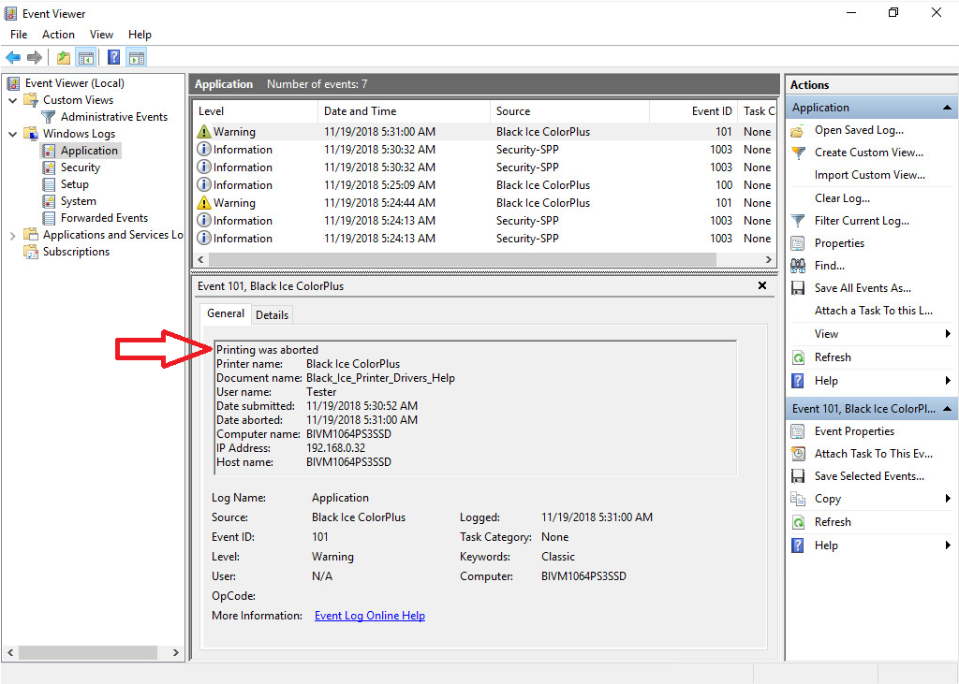Open the Event Log Online Help link
959x684 pixels.
[x=369, y=616]
